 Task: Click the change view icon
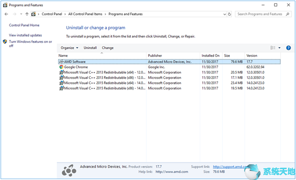[273, 48]
